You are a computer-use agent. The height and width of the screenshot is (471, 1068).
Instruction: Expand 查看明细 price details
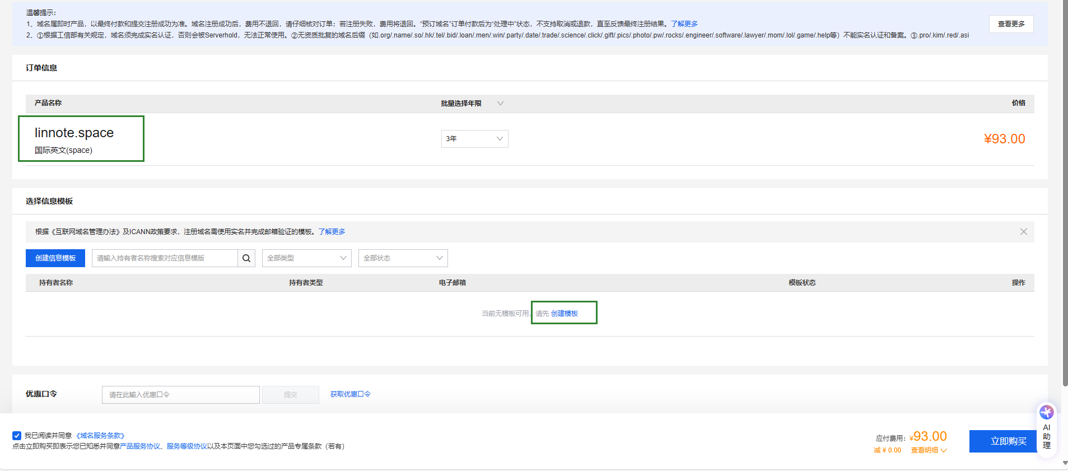click(928, 450)
